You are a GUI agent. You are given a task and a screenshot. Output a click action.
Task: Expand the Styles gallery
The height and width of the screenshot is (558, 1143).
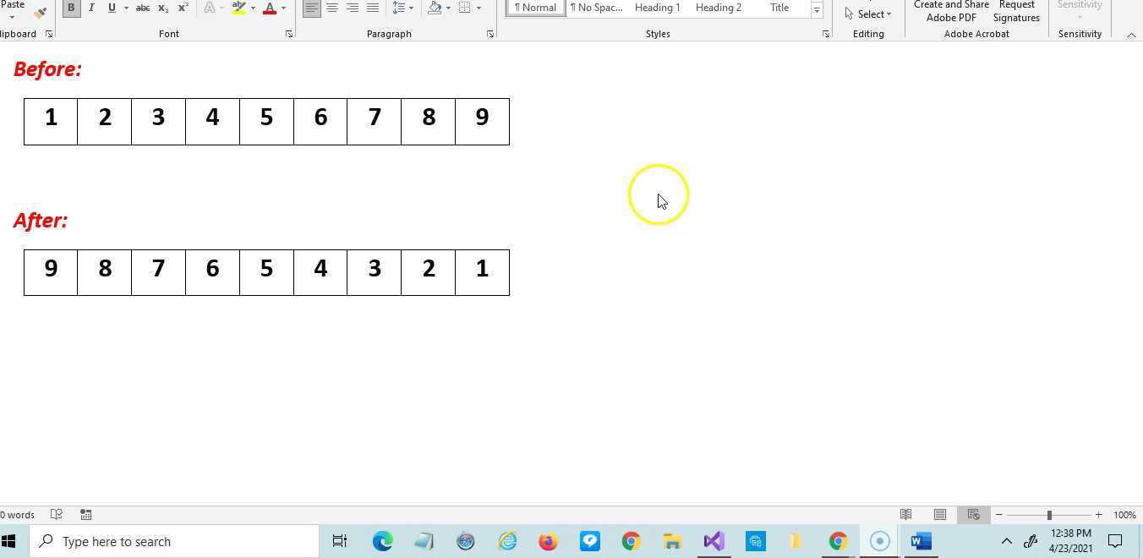(816, 11)
